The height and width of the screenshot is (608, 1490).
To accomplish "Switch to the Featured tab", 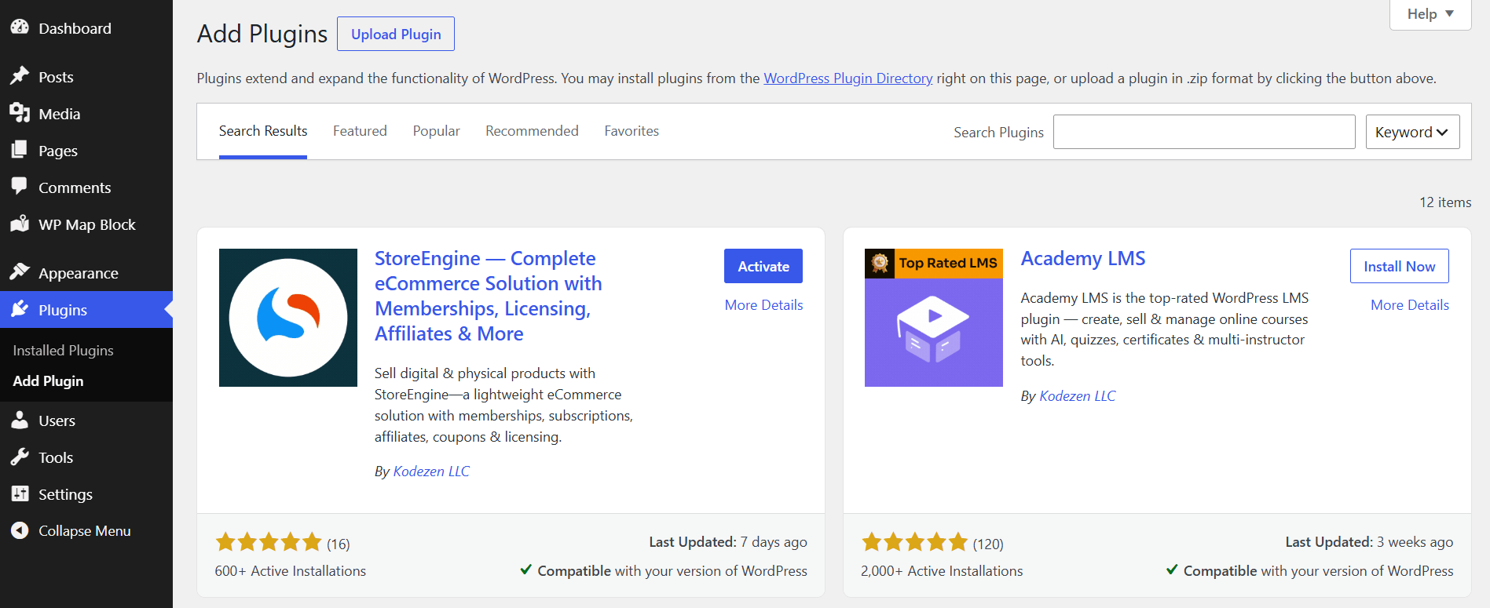I will (x=360, y=131).
